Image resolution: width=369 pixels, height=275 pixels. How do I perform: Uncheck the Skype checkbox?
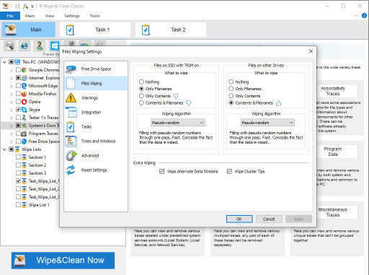point(18,110)
